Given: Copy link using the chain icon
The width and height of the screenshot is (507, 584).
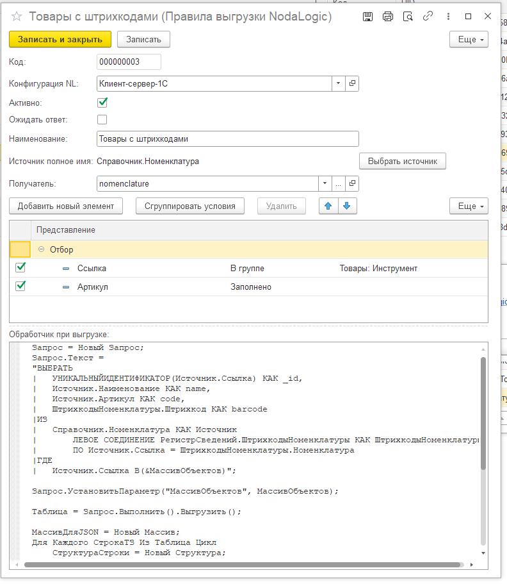Looking at the screenshot, I should tap(427, 17).
